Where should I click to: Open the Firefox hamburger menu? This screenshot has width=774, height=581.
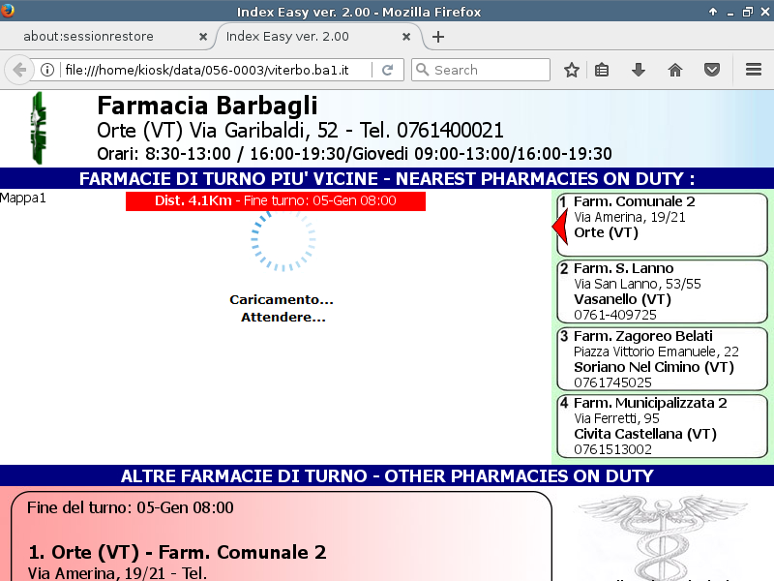point(754,70)
